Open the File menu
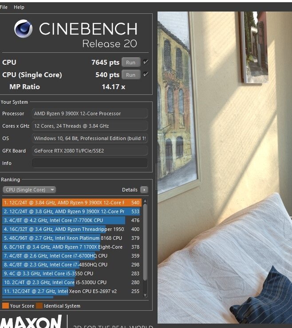The height and width of the screenshot is (328, 292). [4, 7]
